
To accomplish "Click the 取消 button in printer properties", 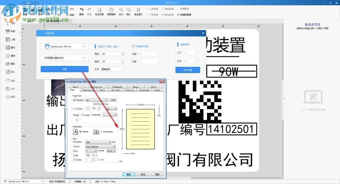I will pyautogui.click(x=143, y=174).
